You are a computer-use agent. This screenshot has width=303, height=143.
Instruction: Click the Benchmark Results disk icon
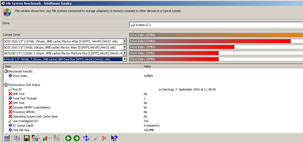[x=6, y=71]
